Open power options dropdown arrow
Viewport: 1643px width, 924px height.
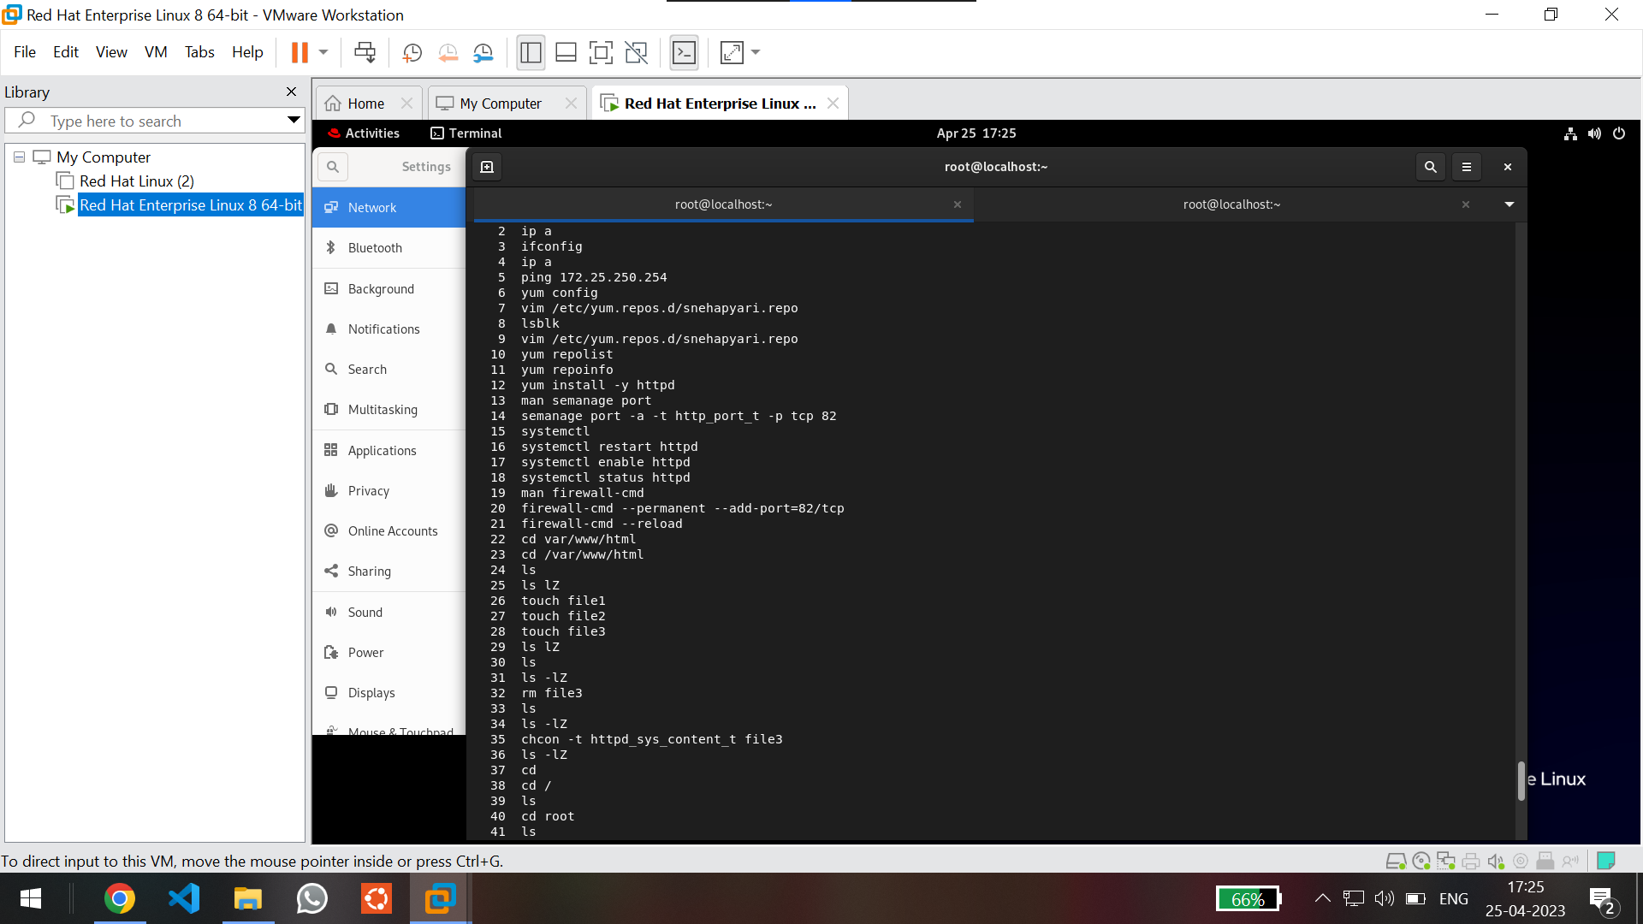tap(323, 53)
